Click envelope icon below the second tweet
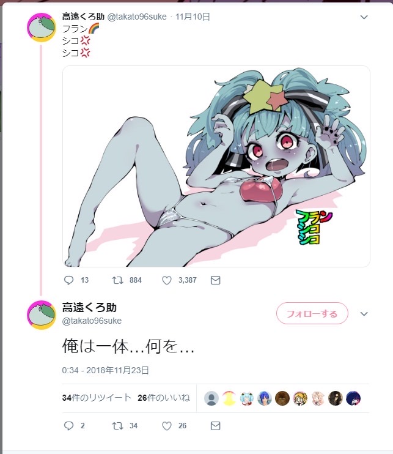 215,426
